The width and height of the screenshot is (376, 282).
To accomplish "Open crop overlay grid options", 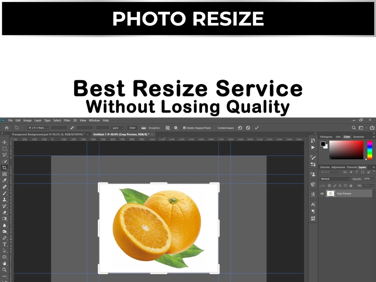I will [168, 128].
